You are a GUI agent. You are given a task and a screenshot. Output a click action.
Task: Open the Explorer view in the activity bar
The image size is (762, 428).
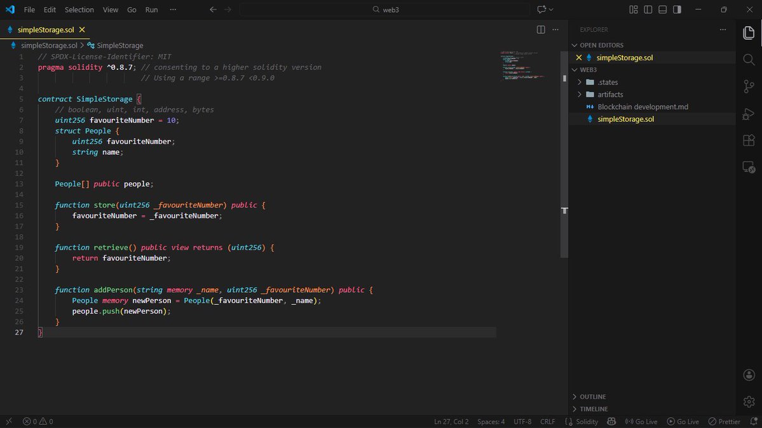[749, 33]
